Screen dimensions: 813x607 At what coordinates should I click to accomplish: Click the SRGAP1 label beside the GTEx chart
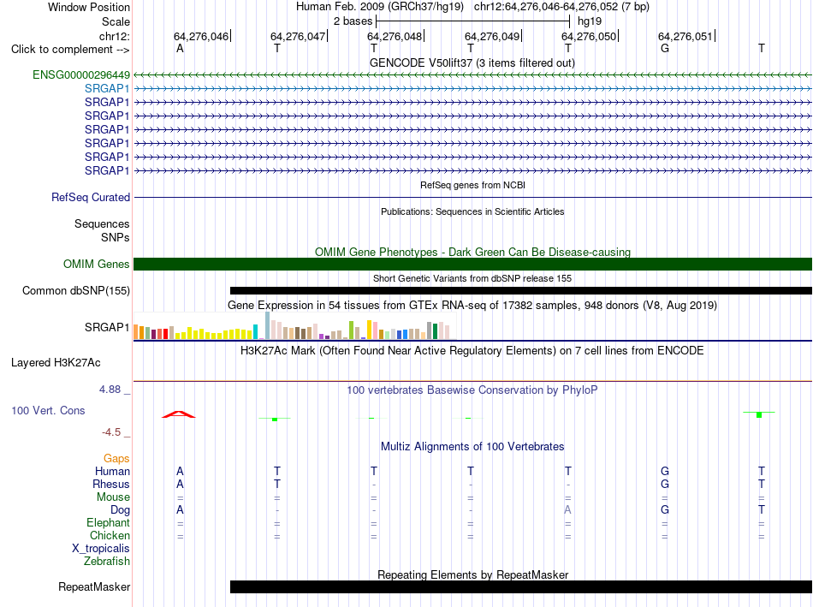[x=107, y=327]
